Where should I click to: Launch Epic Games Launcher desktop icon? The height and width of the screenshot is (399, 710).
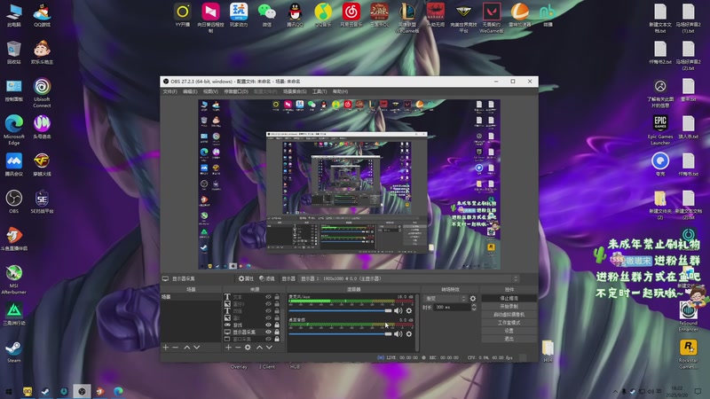[x=660, y=129]
